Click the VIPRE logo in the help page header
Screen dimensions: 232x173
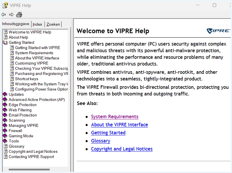click(218, 31)
